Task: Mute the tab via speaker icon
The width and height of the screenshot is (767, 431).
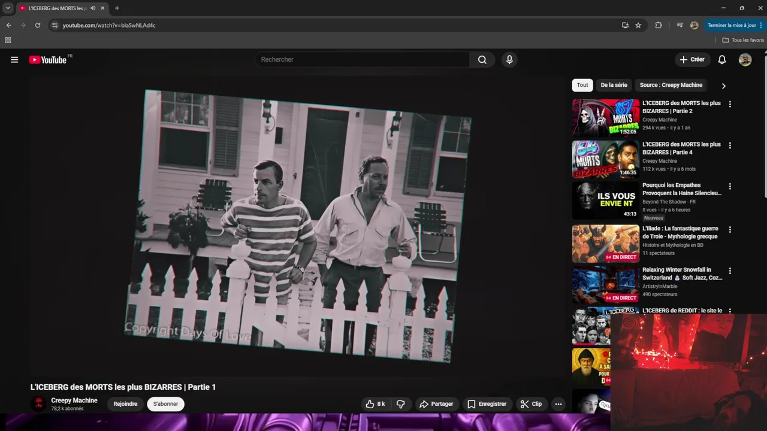Action: 93,8
